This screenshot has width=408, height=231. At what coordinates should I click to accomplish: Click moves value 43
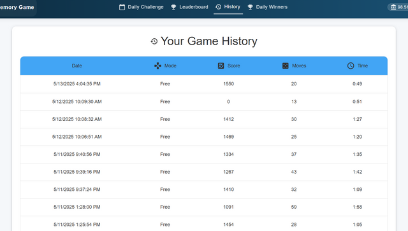pos(294,172)
